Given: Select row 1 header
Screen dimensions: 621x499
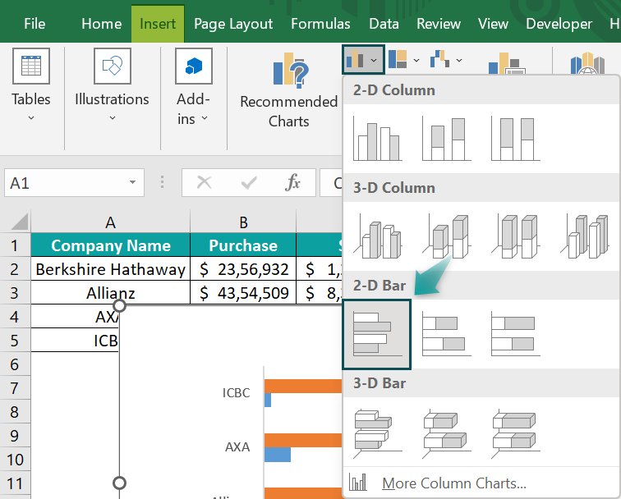Looking at the screenshot, I should 15,245.
